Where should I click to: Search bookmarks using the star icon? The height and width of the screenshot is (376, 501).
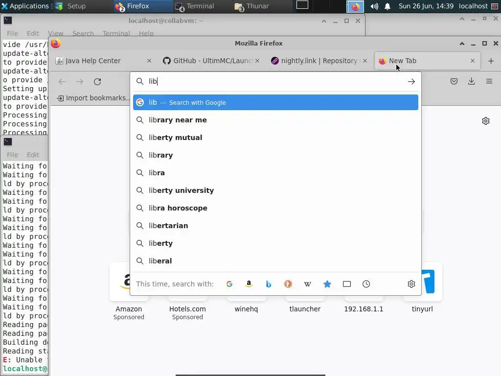click(327, 284)
